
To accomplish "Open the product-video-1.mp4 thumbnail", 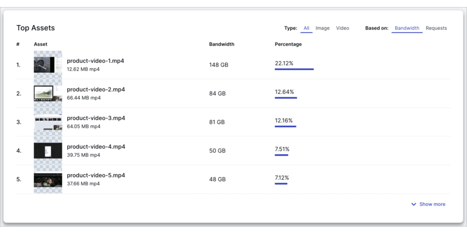I will [48, 65].
